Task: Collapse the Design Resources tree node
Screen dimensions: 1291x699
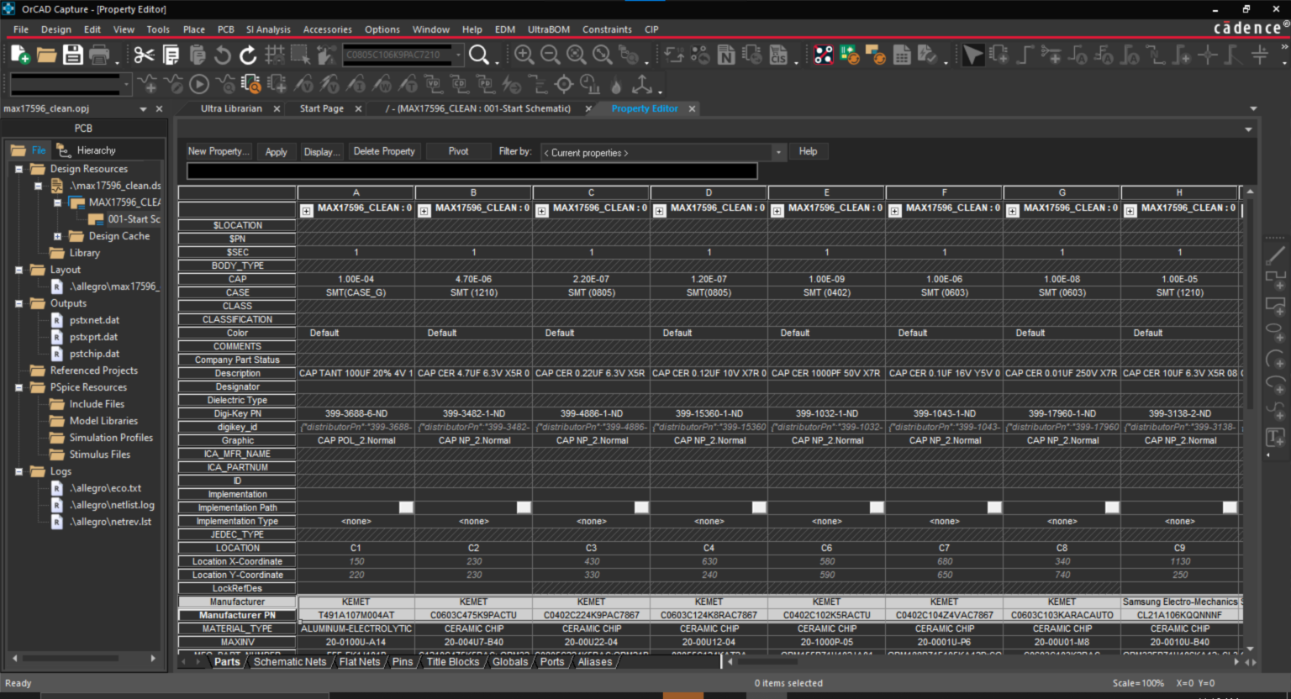Action: pos(18,169)
